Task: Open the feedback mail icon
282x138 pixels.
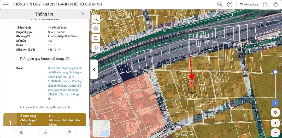Action: click(219, 4)
